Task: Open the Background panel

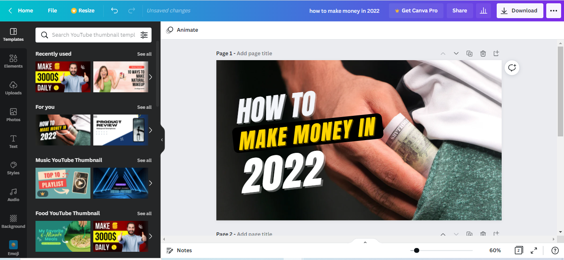Action: click(13, 221)
